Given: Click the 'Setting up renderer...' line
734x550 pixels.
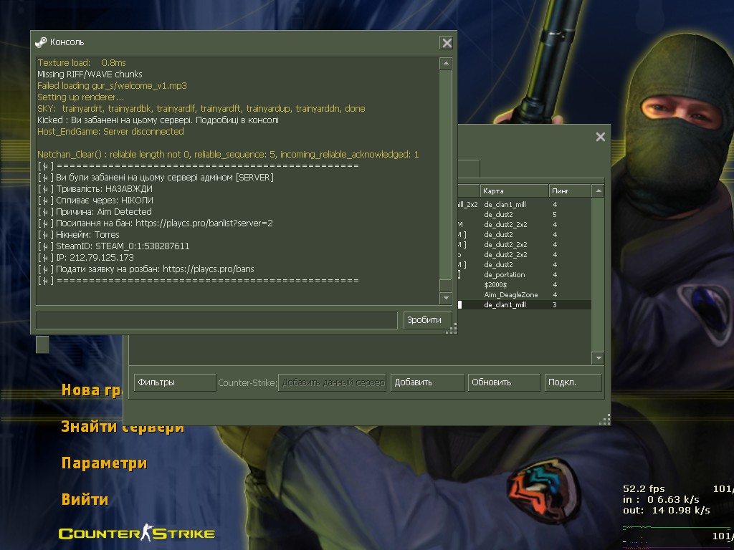Looking at the screenshot, I should click(80, 97).
